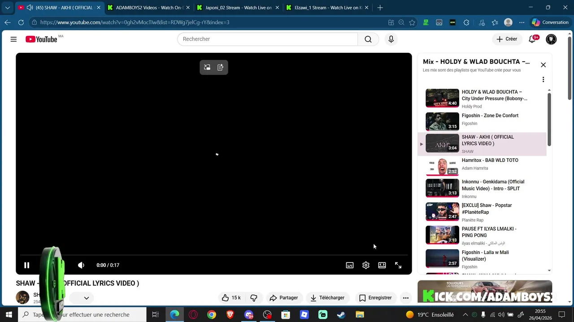Play Hamritox - BAB WLD TOTO

[x=483, y=166]
